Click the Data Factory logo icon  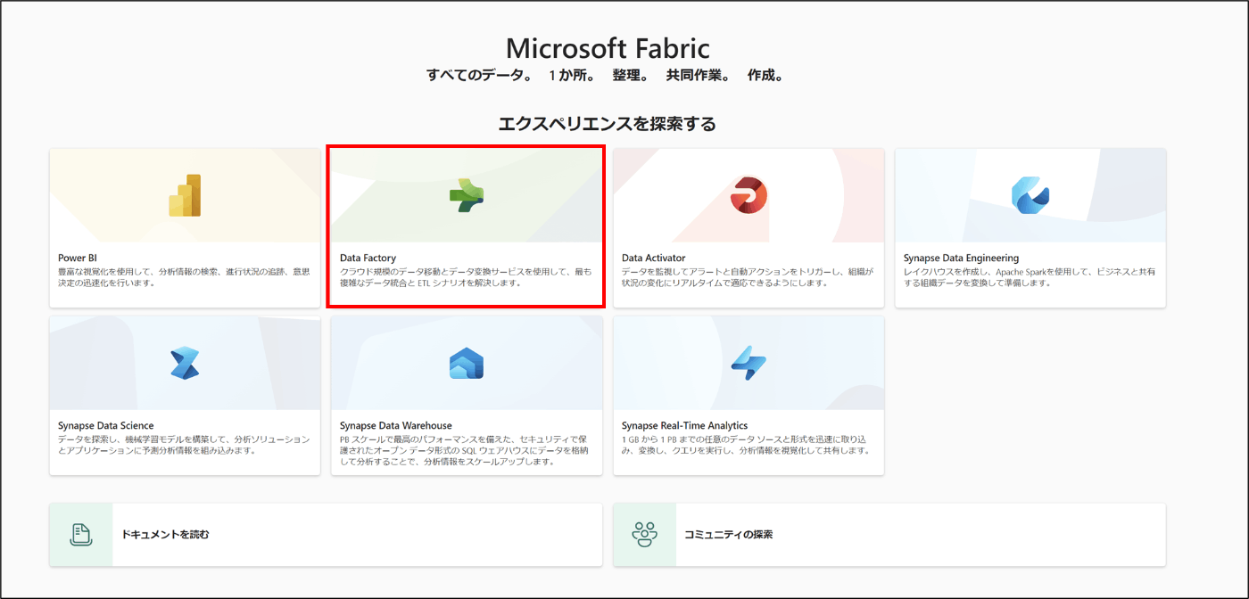(x=466, y=195)
